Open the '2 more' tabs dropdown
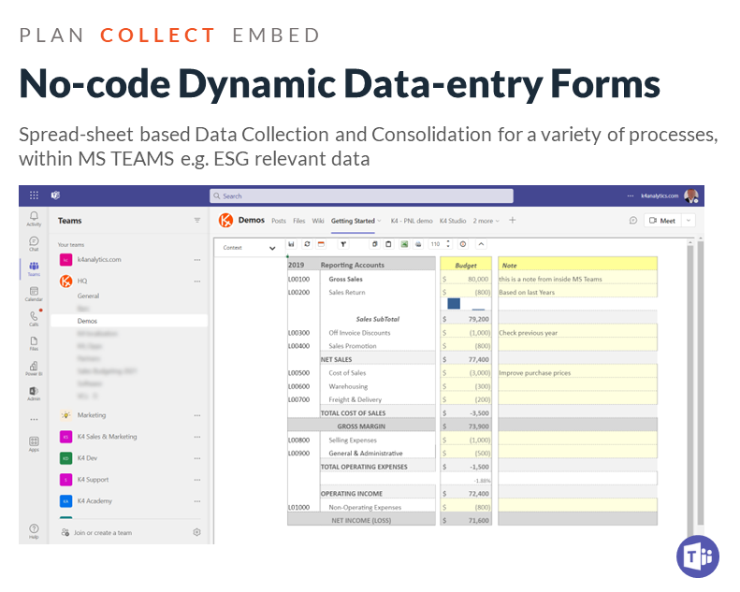This screenshot has height=592, width=740. tap(486, 221)
